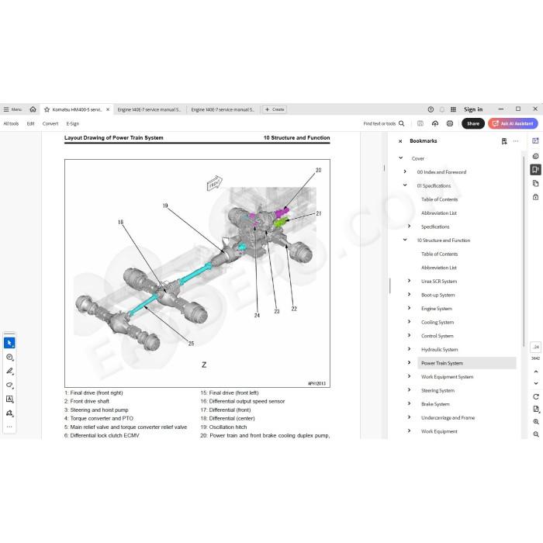Select the add text box tool

coord(9,399)
